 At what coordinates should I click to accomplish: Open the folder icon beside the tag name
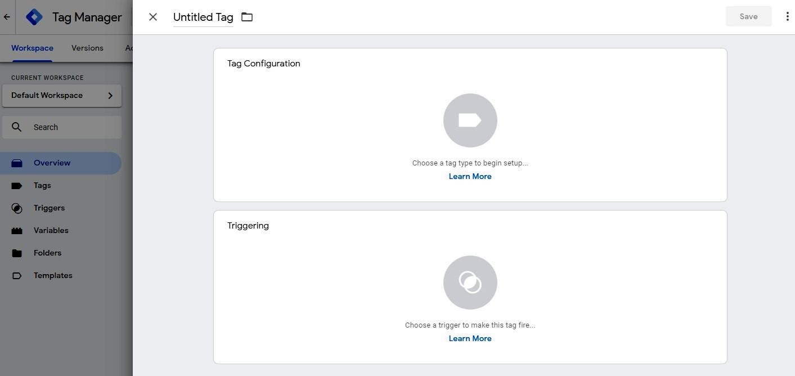(x=246, y=17)
